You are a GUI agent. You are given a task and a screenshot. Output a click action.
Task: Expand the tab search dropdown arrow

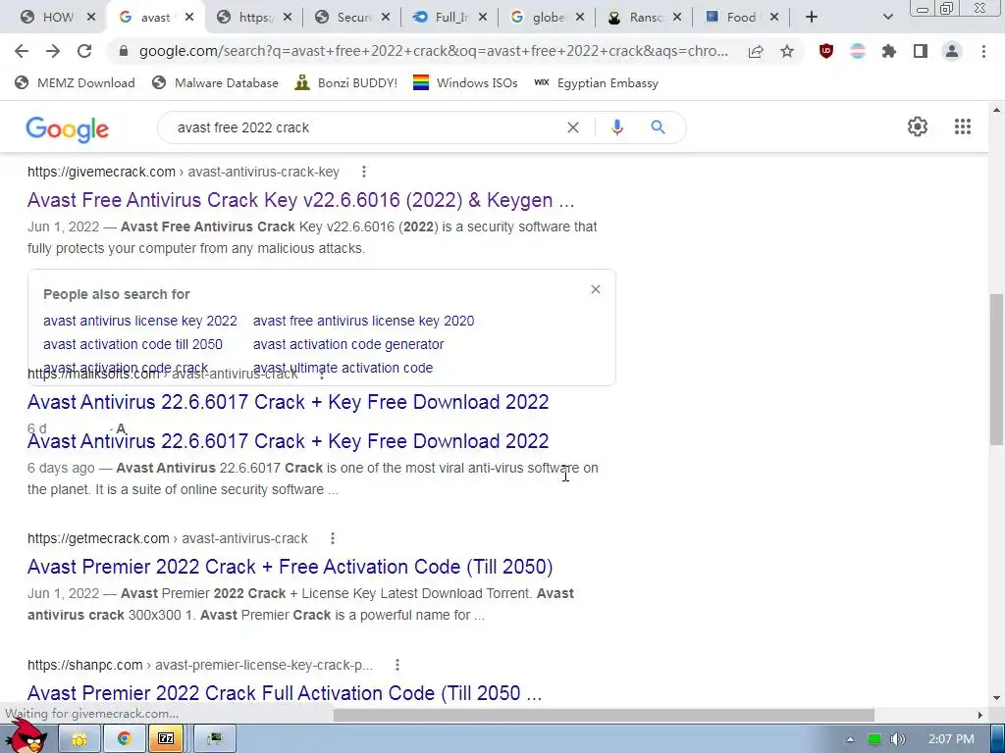pyautogui.click(x=887, y=18)
